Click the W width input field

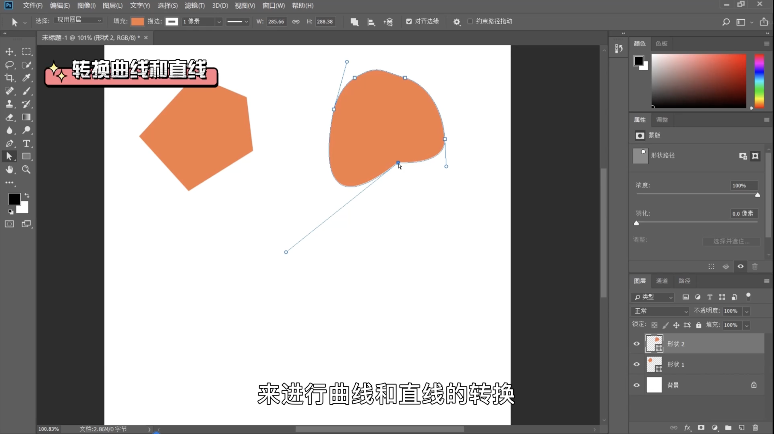point(276,22)
